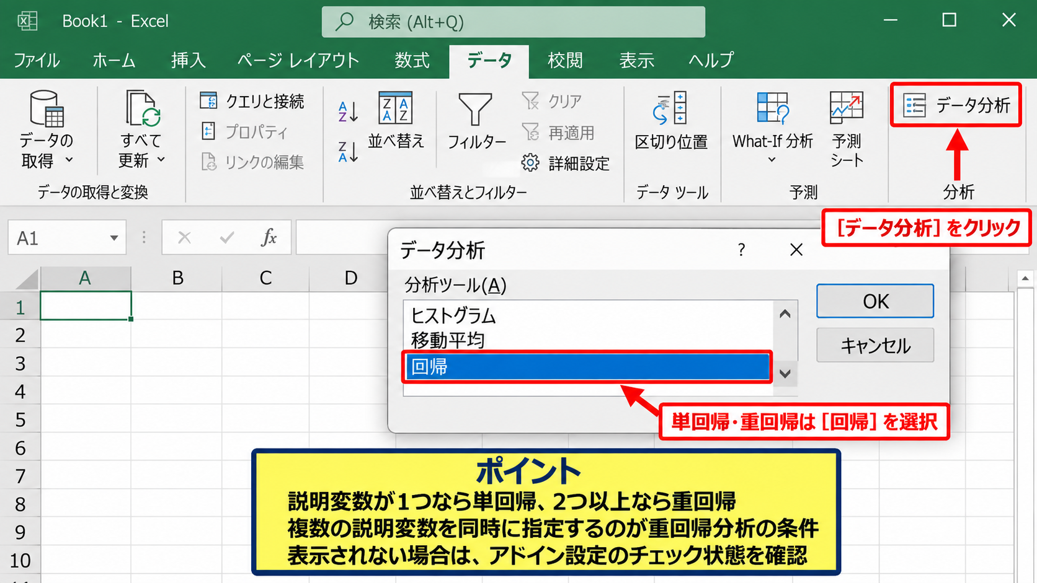Select cell A1

click(x=86, y=305)
